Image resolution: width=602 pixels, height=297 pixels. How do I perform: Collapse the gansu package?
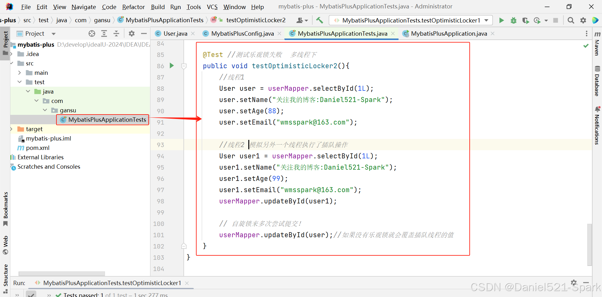(45, 110)
